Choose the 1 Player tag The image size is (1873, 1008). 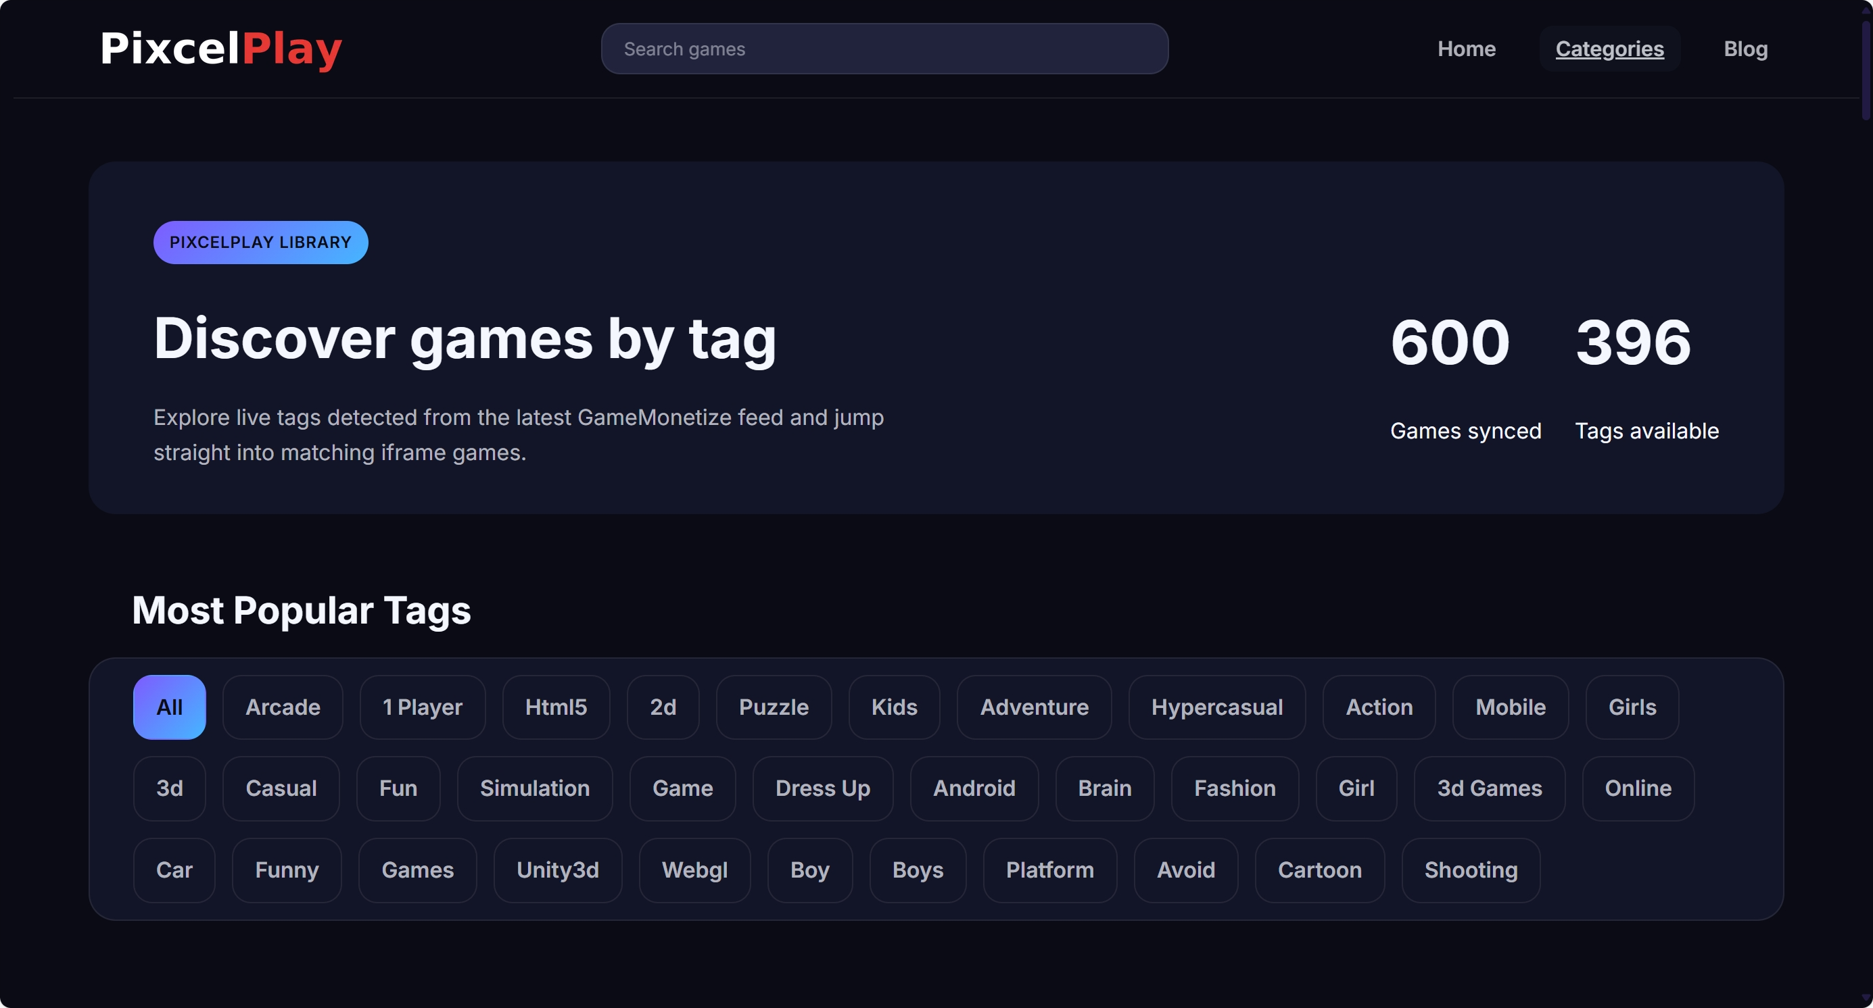[423, 707]
